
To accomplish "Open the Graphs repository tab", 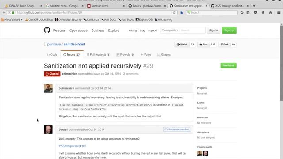I will tap(164, 55).
